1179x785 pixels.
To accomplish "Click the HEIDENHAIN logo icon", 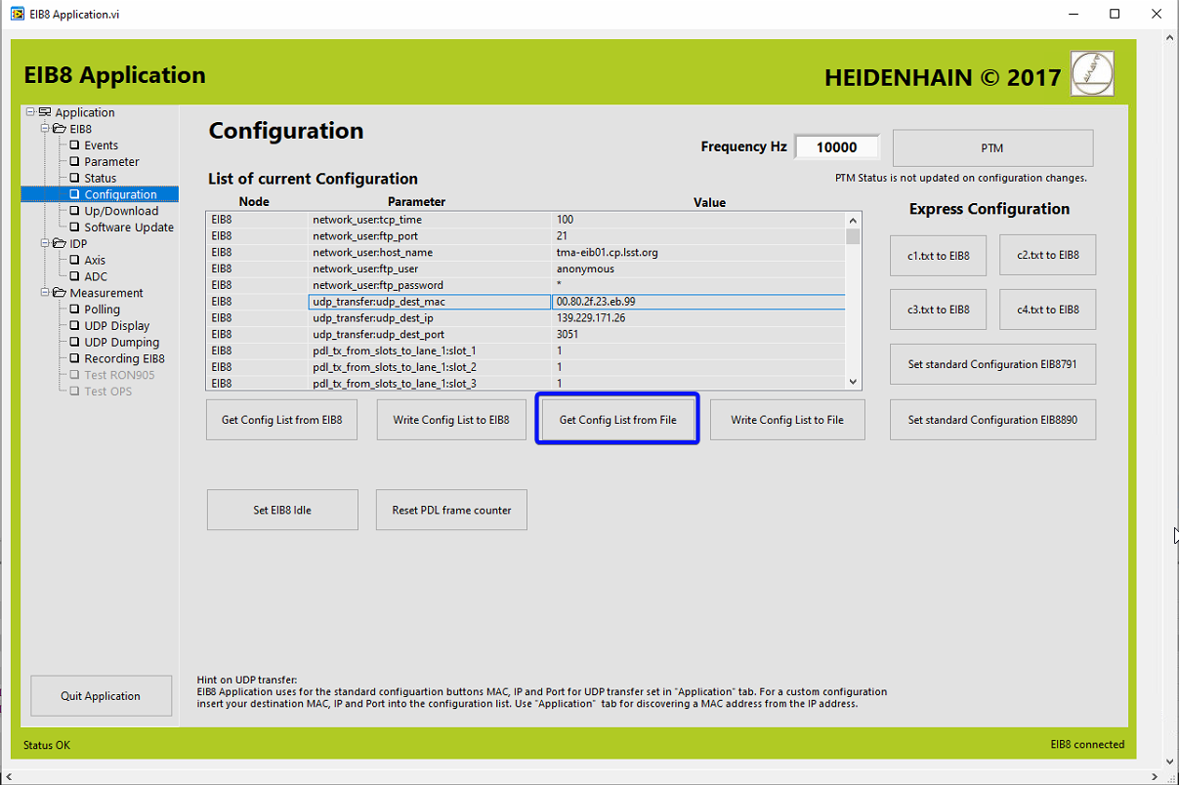I will [x=1092, y=73].
